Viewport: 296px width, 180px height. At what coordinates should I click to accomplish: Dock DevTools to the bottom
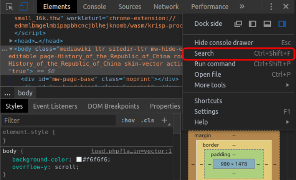(267, 24)
